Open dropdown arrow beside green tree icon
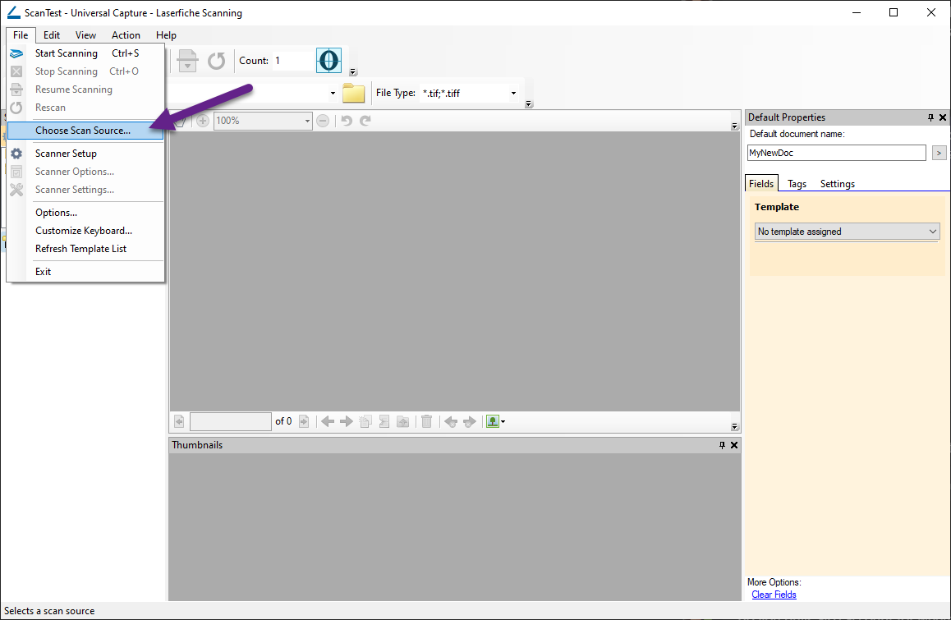Image resolution: width=951 pixels, height=620 pixels. point(503,421)
